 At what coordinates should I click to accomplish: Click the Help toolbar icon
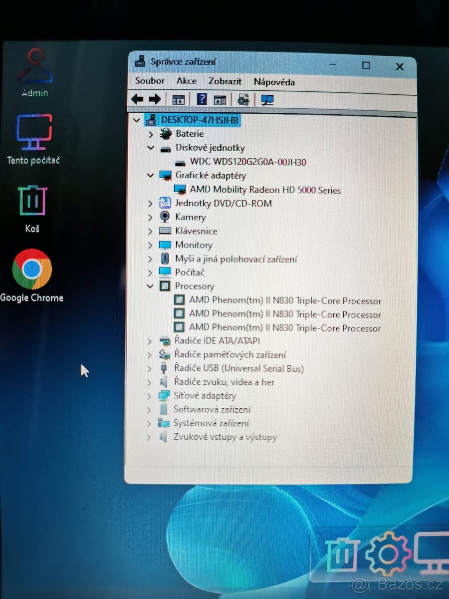click(x=202, y=99)
